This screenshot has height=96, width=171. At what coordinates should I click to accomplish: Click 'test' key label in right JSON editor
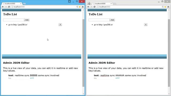point(96,75)
